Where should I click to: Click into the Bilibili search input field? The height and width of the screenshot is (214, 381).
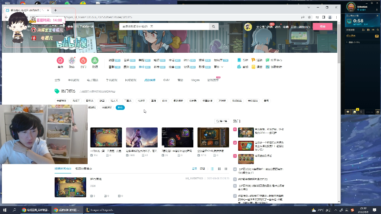[x=164, y=27]
